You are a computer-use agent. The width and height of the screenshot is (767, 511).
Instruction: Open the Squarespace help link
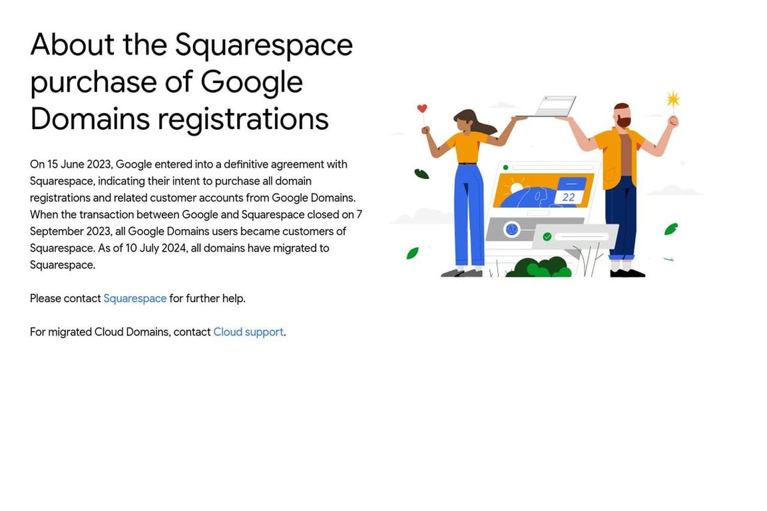[135, 298]
